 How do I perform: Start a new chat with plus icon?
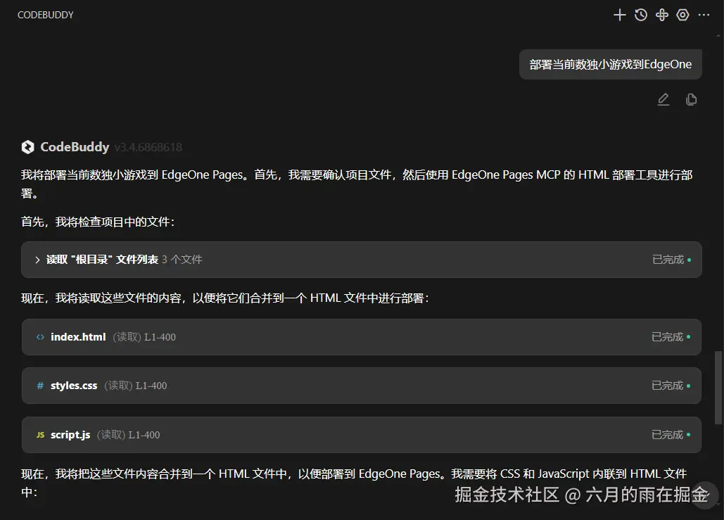(619, 15)
